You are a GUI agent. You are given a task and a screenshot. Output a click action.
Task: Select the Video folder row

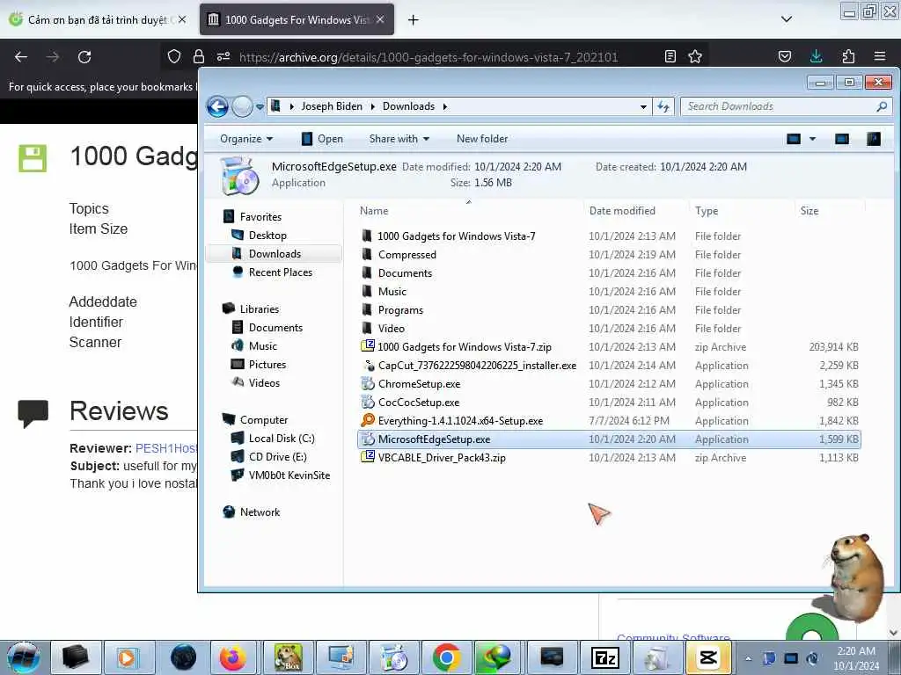pyautogui.click(x=609, y=329)
